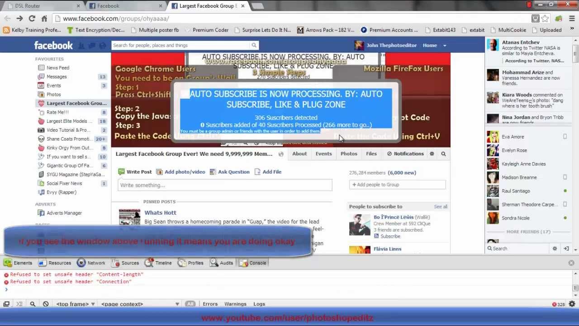
Task: Click the browser back arrow
Action: pyautogui.click(x=7, y=19)
